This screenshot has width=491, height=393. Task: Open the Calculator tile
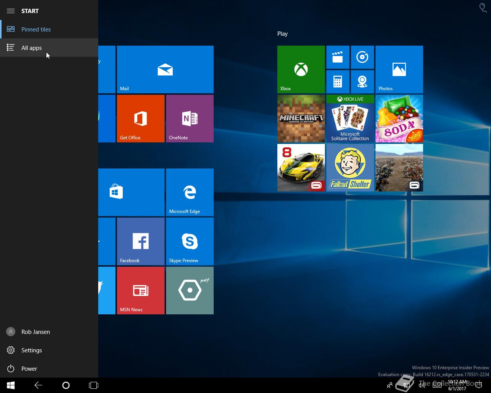point(338,82)
